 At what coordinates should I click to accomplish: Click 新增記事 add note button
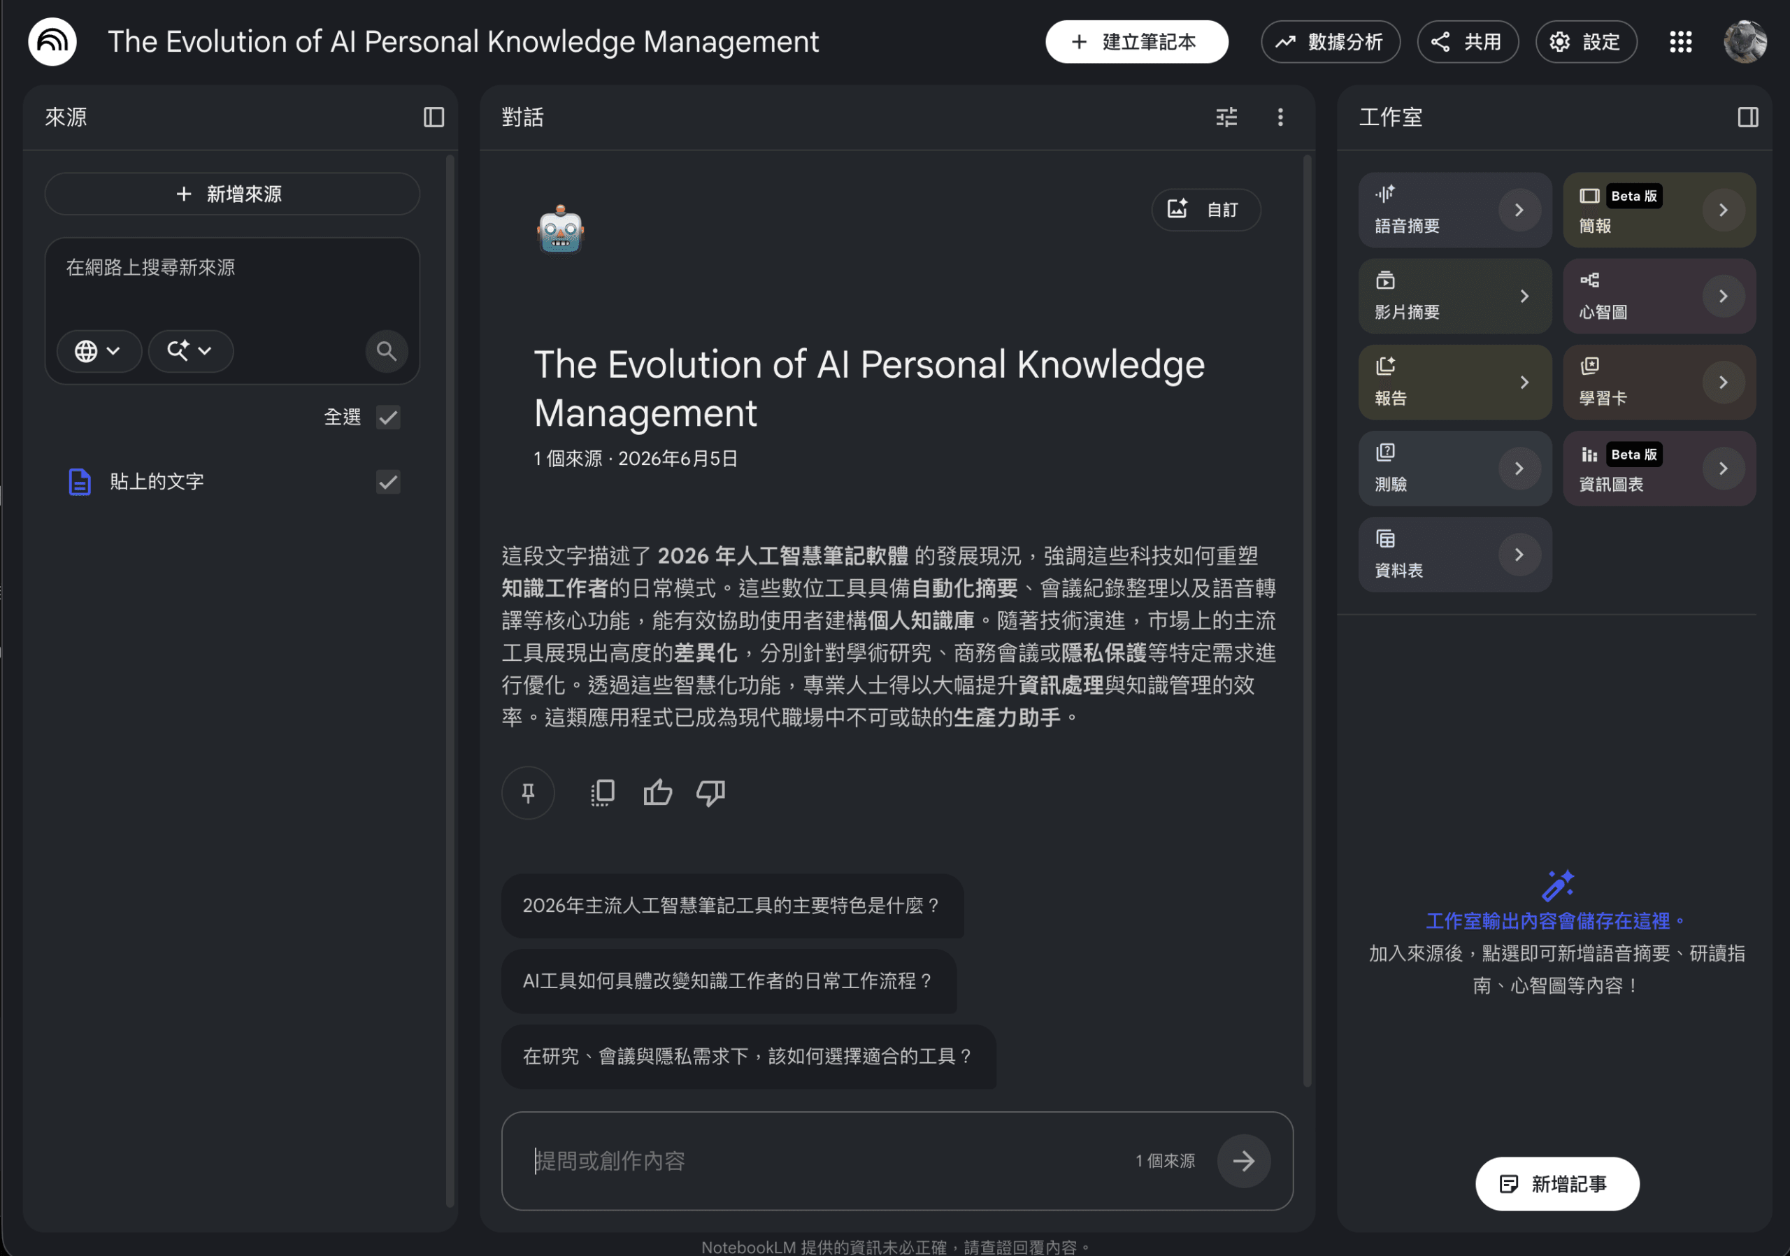pyautogui.click(x=1557, y=1183)
